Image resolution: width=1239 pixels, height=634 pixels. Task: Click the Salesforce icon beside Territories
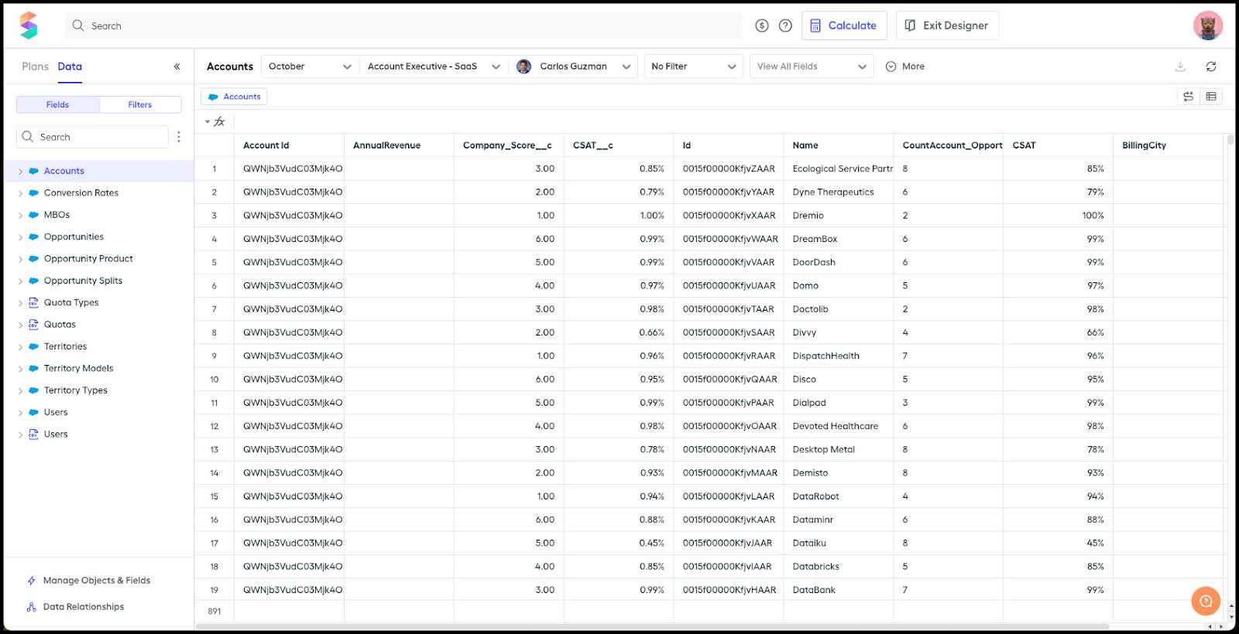click(x=33, y=346)
